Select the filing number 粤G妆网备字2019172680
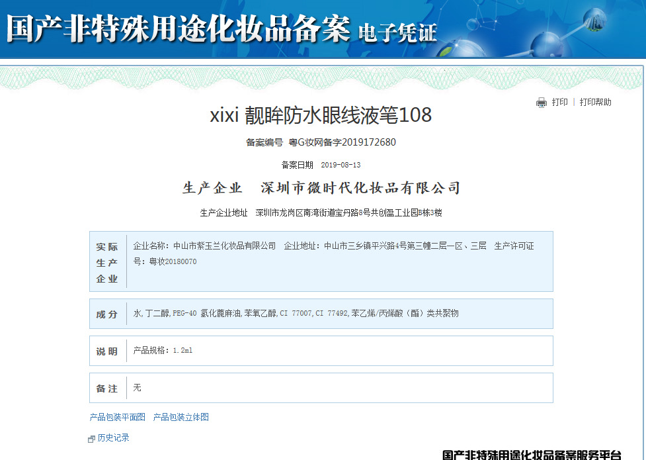The width and height of the screenshot is (646, 460). (342, 142)
